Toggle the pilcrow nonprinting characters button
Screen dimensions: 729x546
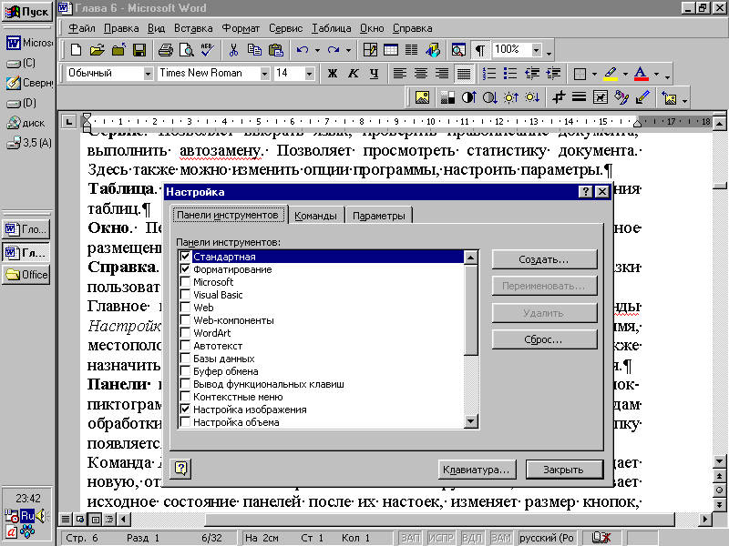point(480,50)
